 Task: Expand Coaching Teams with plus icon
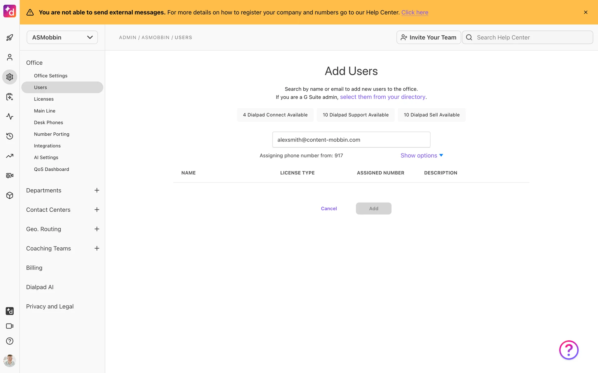(x=97, y=248)
